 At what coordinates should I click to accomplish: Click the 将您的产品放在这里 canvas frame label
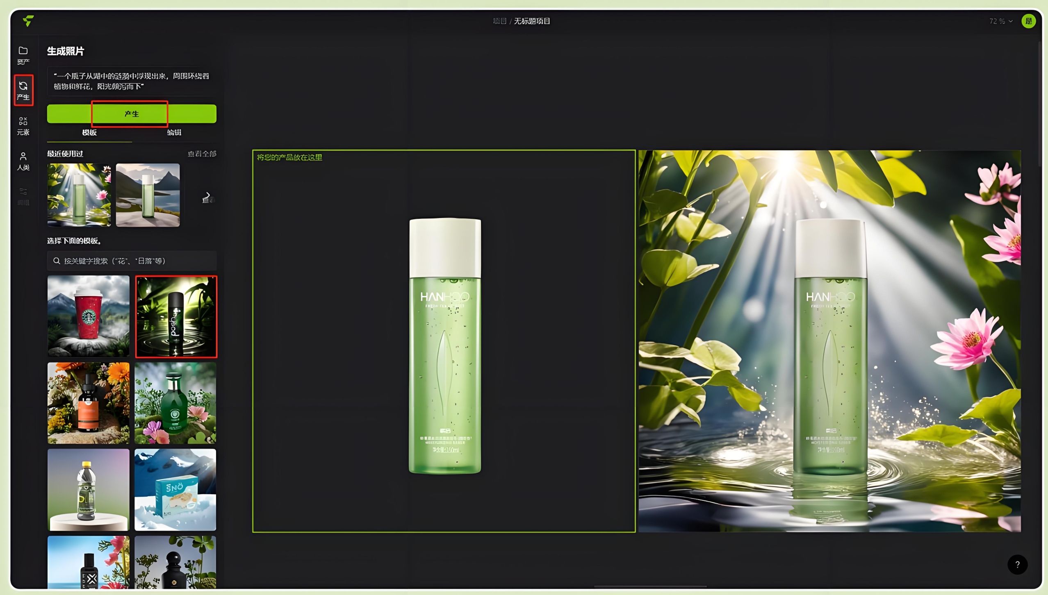coord(289,157)
